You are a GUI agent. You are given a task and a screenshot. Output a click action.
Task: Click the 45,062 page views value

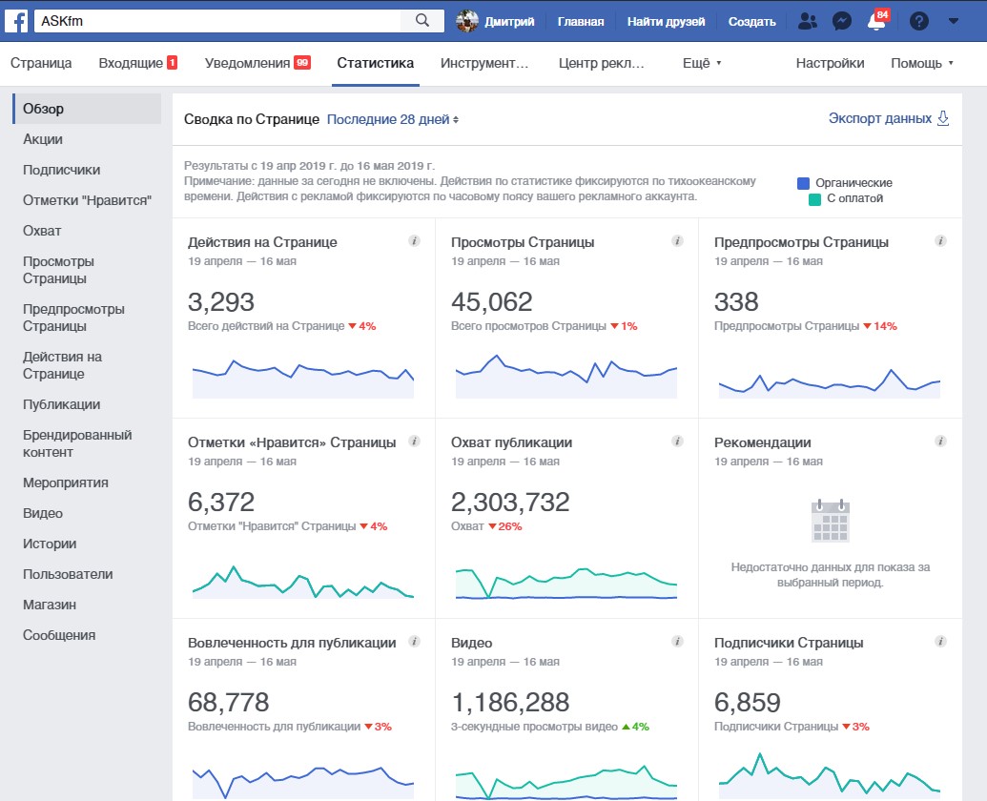(x=492, y=302)
